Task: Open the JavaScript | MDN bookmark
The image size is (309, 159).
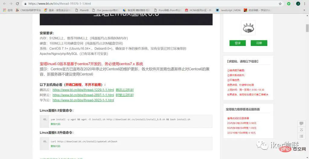Action: coord(228,10)
